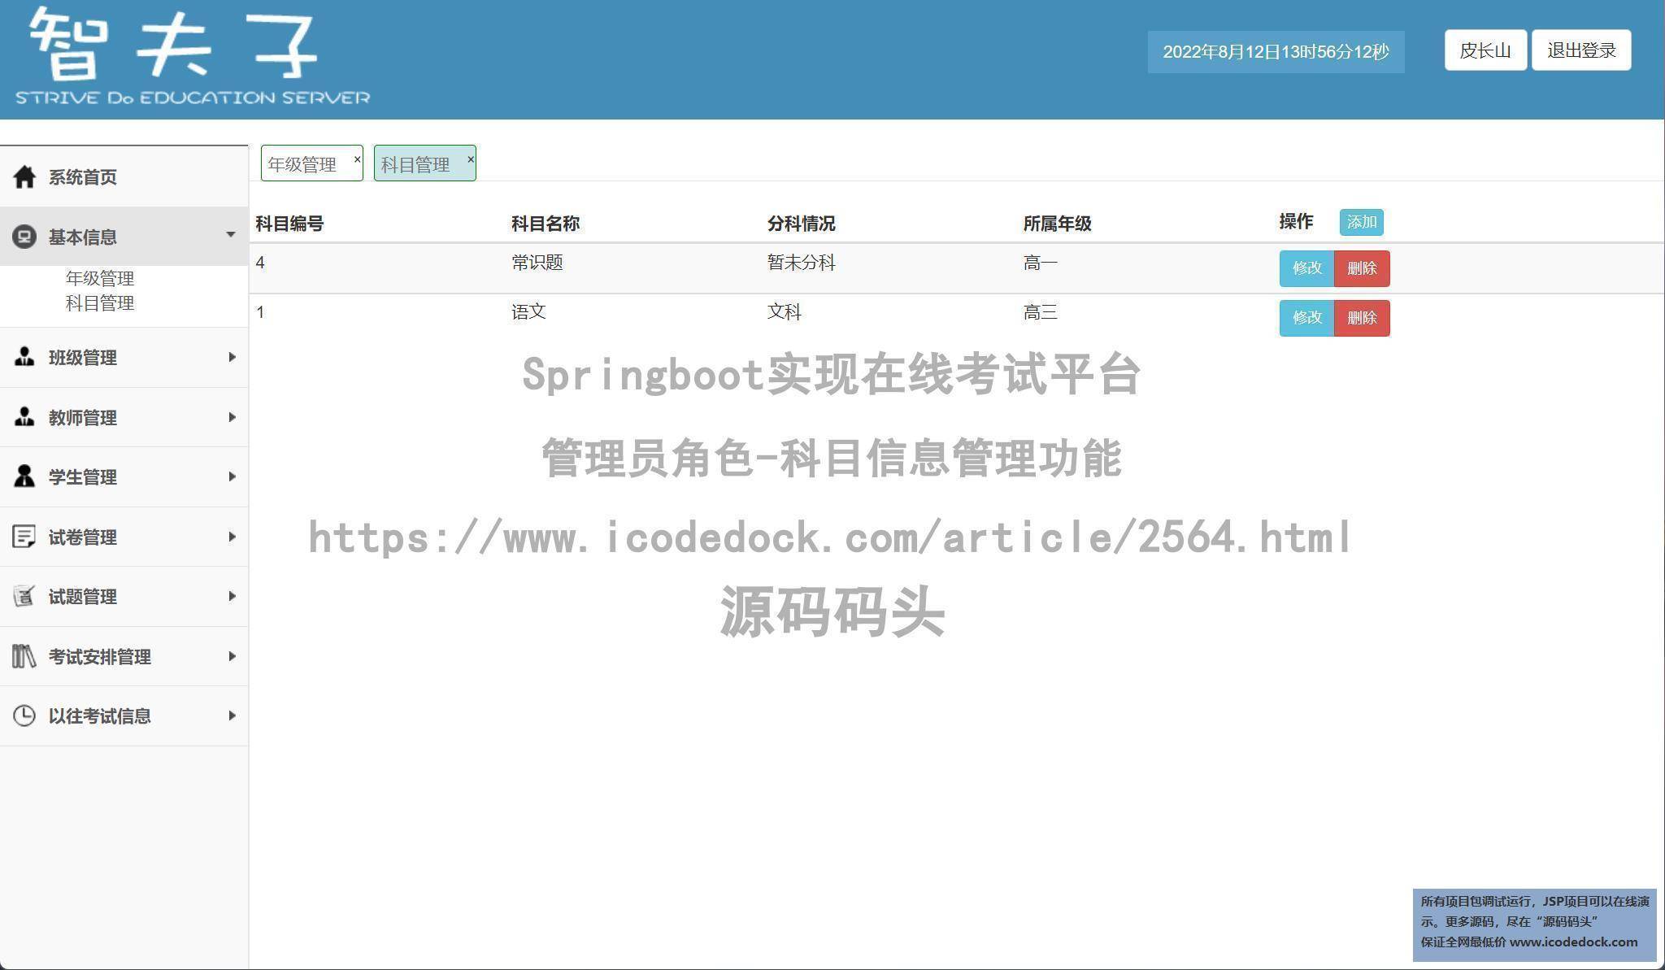Expand the 班级管理 menu arrow
The image size is (1665, 970).
point(233,357)
